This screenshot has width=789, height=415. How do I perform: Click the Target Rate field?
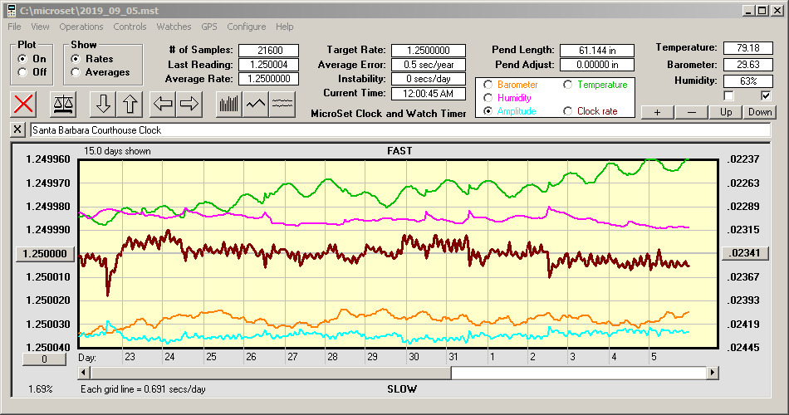(429, 51)
